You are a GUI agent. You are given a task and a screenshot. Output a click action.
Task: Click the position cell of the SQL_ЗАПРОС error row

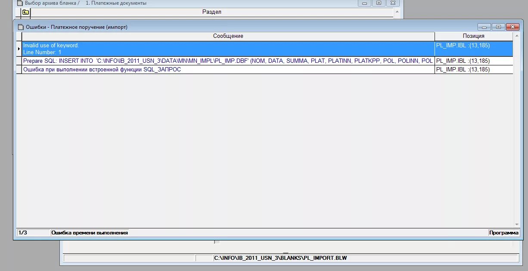point(474,69)
